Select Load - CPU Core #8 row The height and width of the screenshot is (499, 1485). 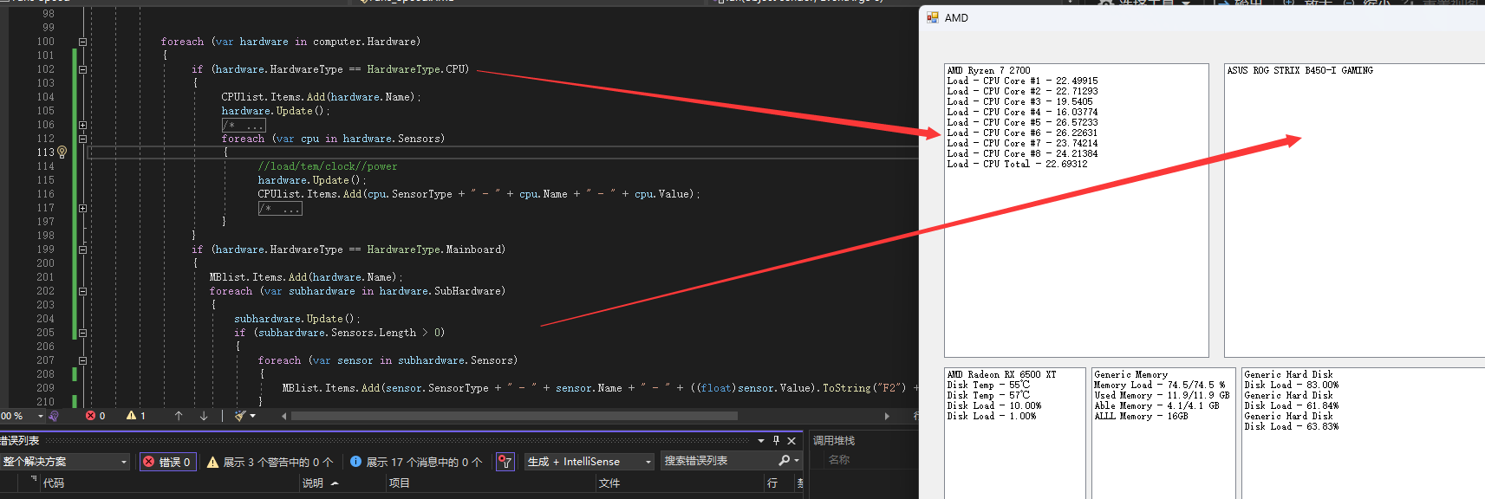pos(1023,153)
